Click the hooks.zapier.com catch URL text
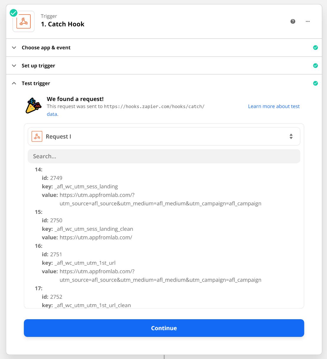 tap(154, 106)
